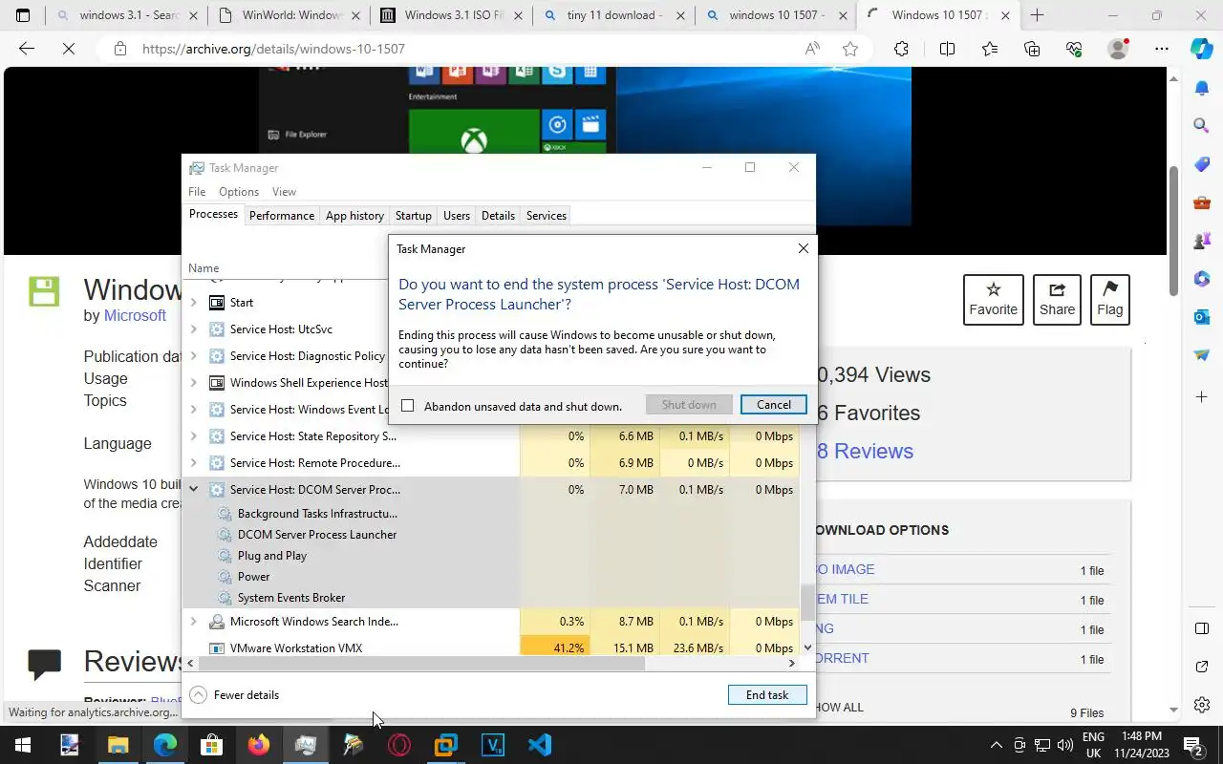The width and height of the screenshot is (1223, 764).
Task: Check 'Abandon unsaved data and shut down'
Action: pyautogui.click(x=408, y=406)
